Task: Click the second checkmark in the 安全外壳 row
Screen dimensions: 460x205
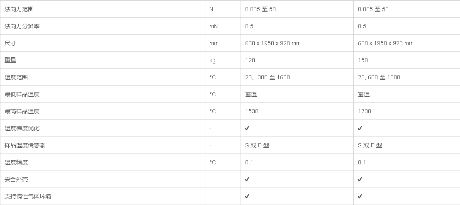Action: [x=360, y=179]
